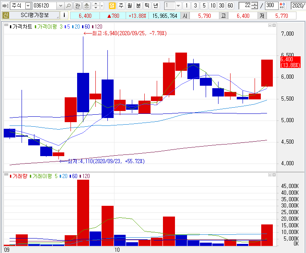Viewport: 306px width, 253px height.
Task: Click the up/down arrows stock navigation icon
Action: (96, 6)
